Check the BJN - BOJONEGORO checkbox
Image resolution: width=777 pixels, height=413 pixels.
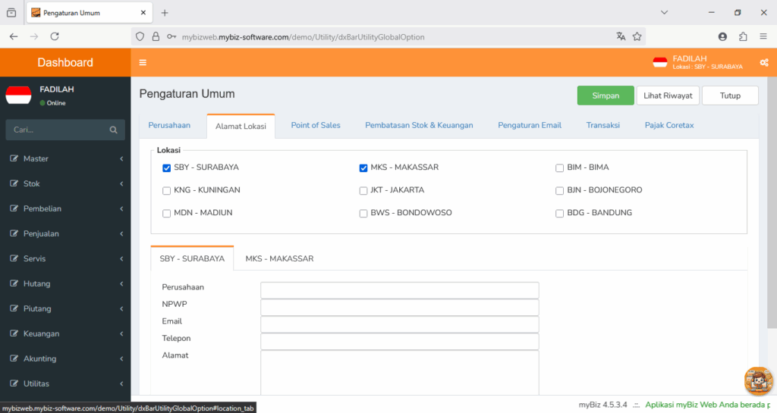[x=559, y=191]
